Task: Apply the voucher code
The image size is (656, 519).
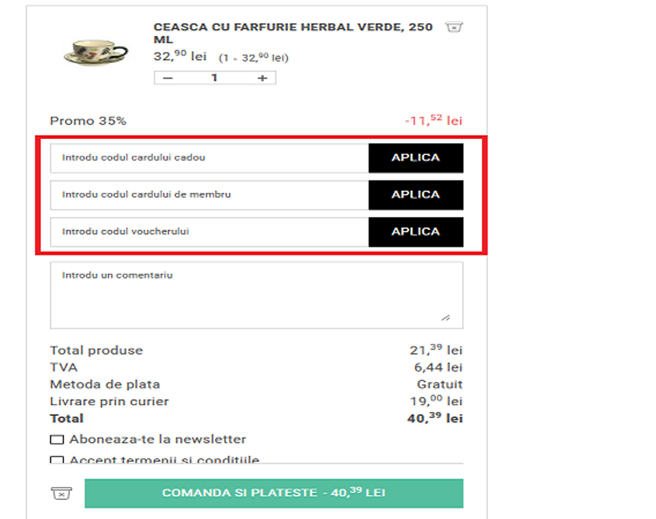Action: click(x=415, y=232)
